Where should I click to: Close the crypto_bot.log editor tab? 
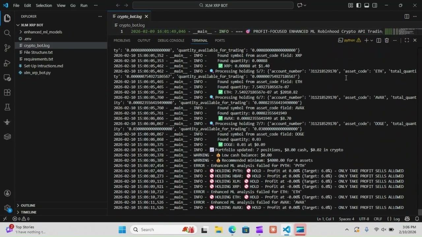coord(146,16)
